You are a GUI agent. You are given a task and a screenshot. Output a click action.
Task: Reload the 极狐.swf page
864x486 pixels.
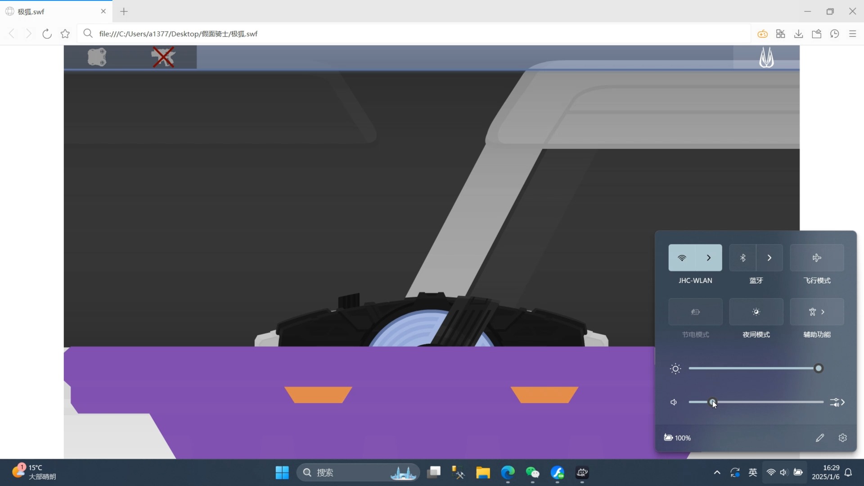pyautogui.click(x=47, y=34)
